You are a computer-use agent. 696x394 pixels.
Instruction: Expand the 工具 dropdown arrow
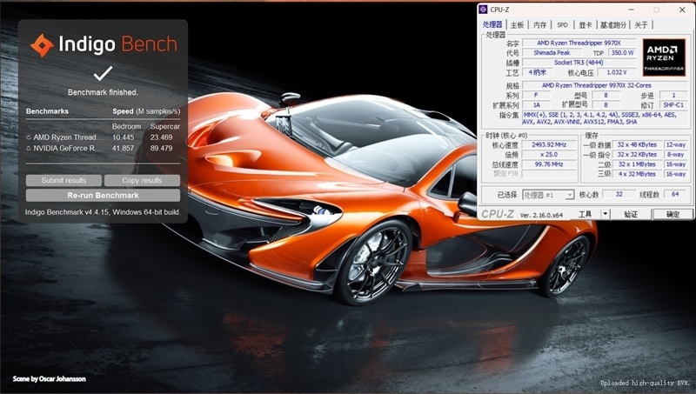coord(606,214)
